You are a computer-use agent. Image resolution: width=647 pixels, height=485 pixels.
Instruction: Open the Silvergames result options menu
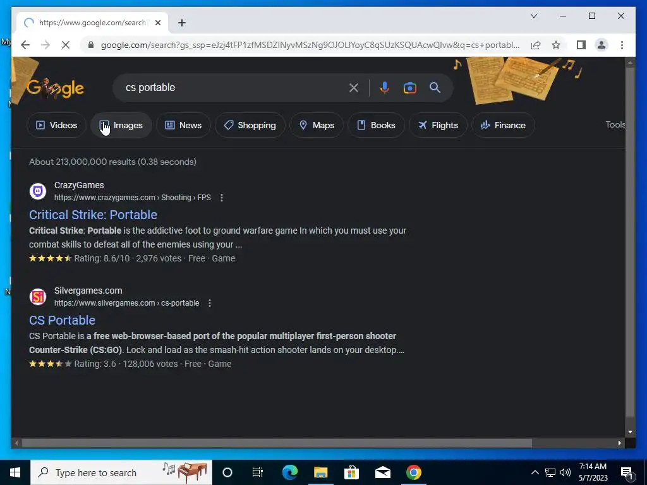click(210, 303)
